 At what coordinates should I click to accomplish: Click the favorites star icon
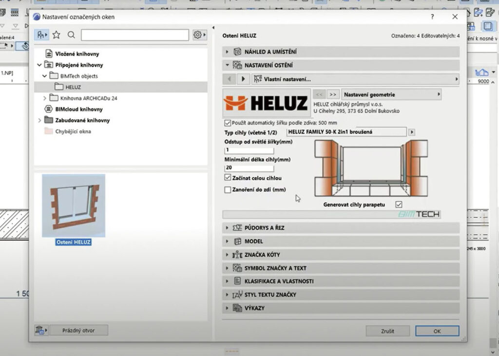point(57,35)
